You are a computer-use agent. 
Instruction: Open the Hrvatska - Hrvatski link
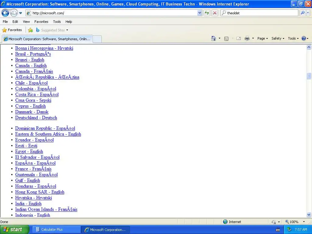tap(34, 198)
